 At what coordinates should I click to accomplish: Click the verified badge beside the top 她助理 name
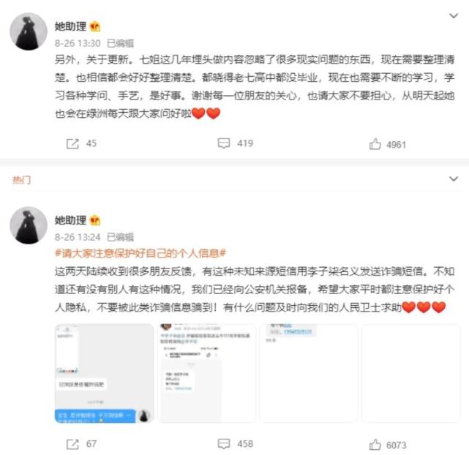coord(95,27)
